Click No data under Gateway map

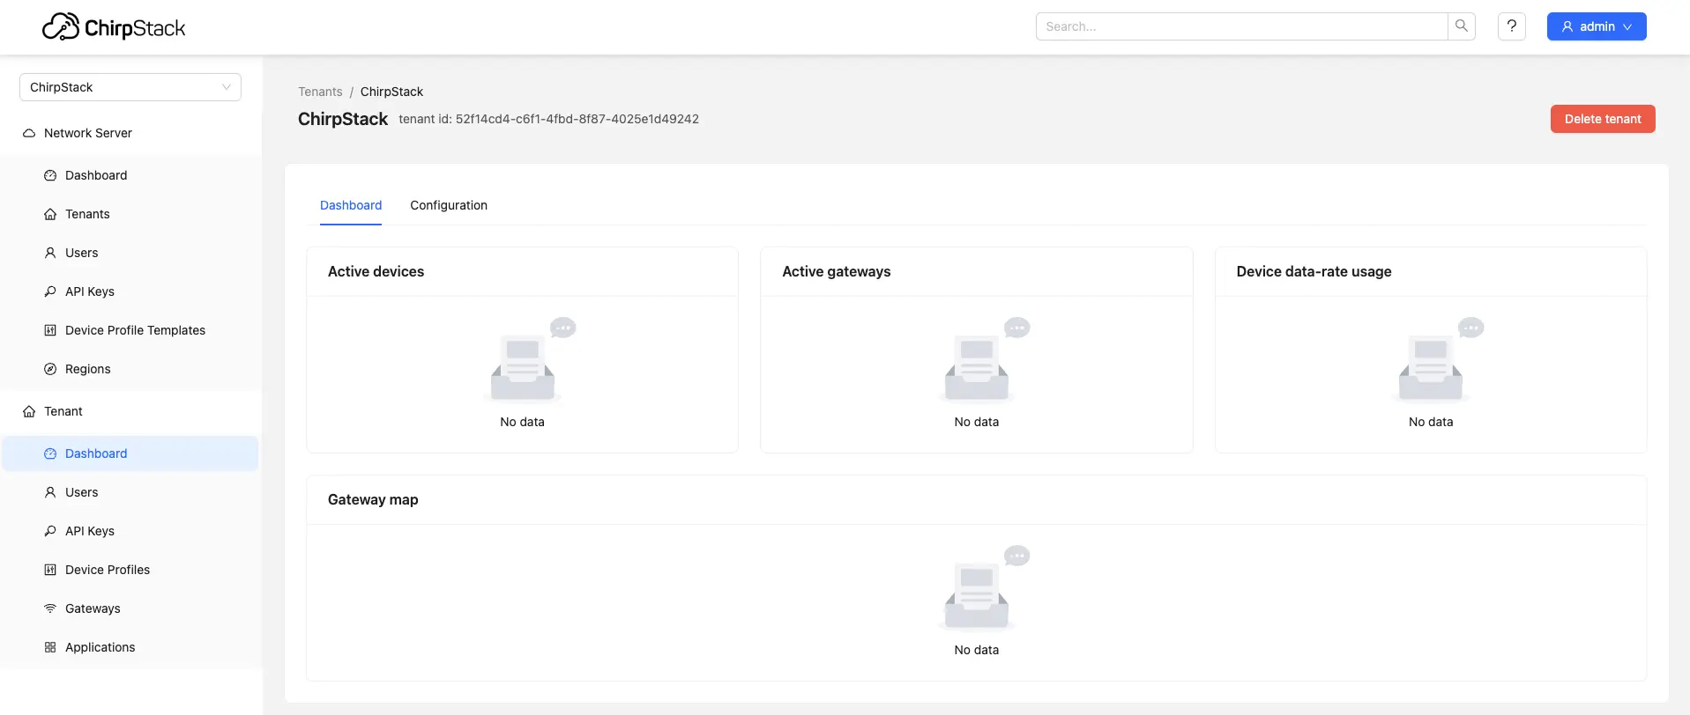pos(977,650)
